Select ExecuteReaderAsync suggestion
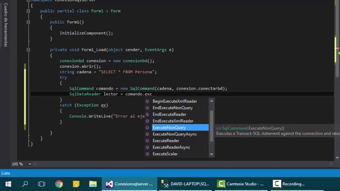Image resolution: width=340 pixels, height=191 pixels. [x=171, y=147]
